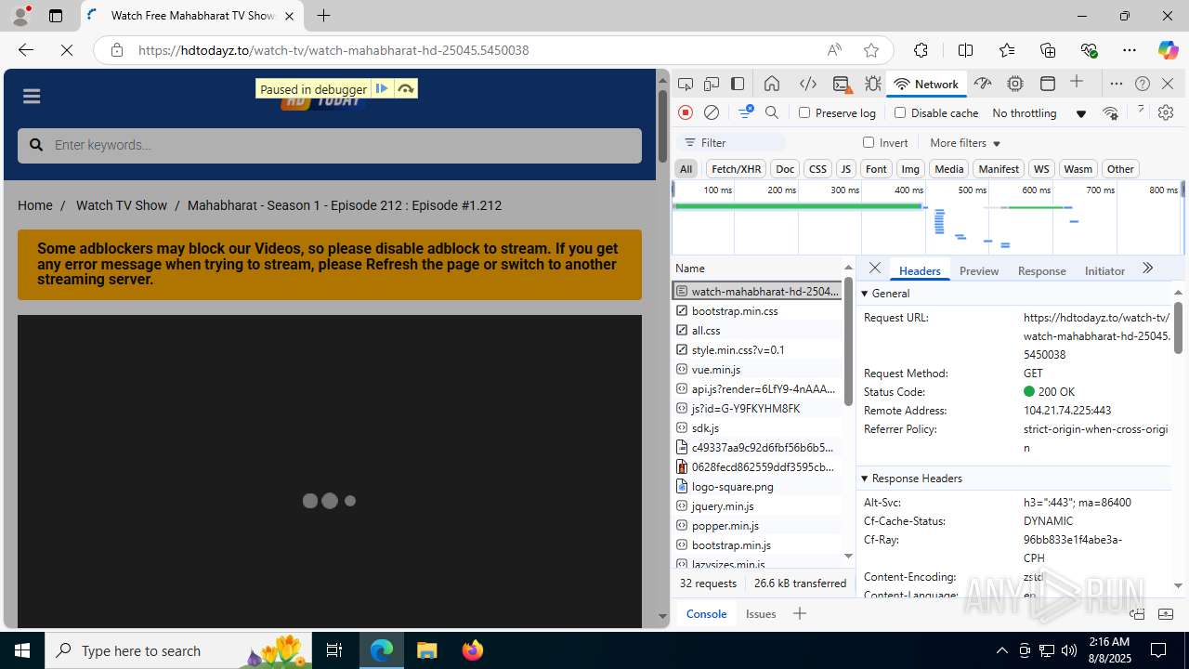Open the Application tool icon
The height and width of the screenshot is (669, 1189).
click(x=1048, y=84)
